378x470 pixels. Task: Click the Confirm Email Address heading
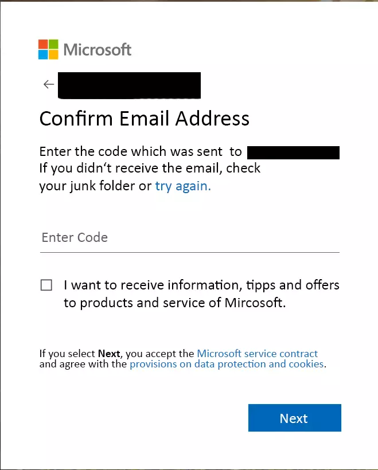coord(143,119)
